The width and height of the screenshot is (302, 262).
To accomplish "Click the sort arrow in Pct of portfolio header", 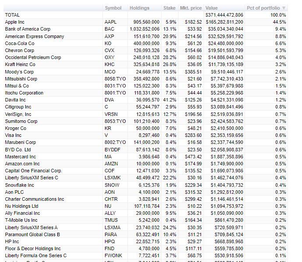I will pos(284,8).
